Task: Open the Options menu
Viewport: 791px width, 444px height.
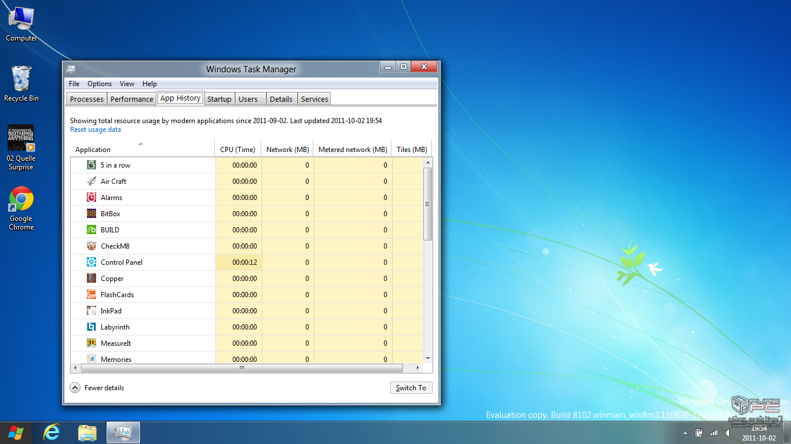Action: [100, 84]
